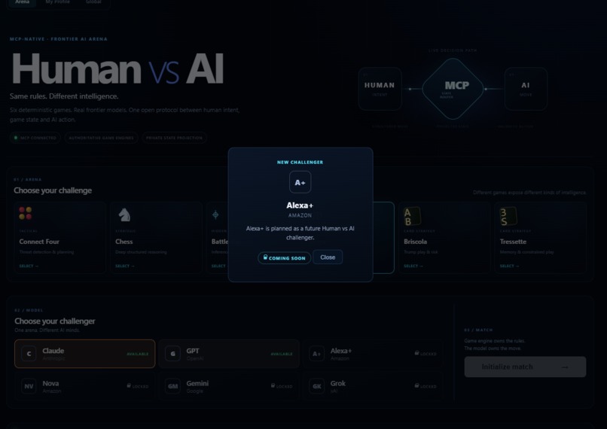Close the Alexa+ new challenger dialog
The width and height of the screenshot is (607, 429).
click(x=328, y=257)
